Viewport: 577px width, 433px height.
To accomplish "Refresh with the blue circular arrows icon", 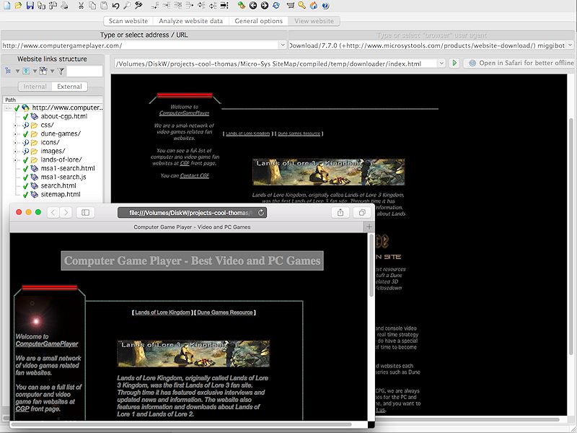I will (276, 6).
